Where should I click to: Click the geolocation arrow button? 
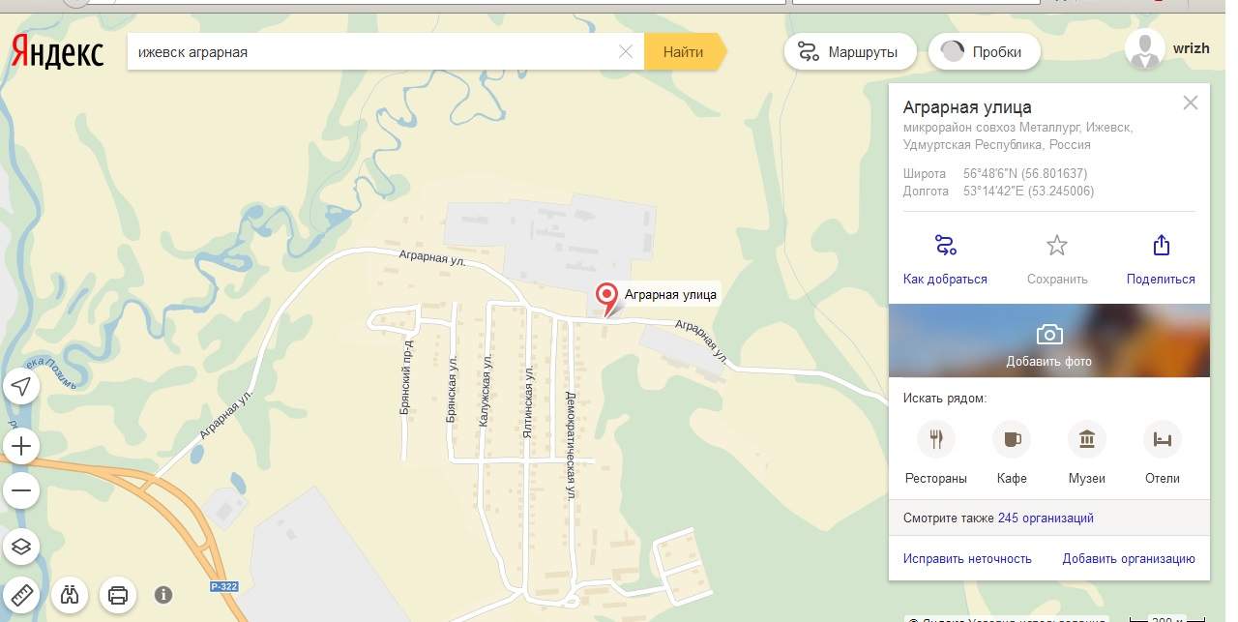21,387
